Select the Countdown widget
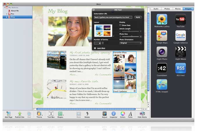The height and width of the screenshot is (131, 197). 162,68
